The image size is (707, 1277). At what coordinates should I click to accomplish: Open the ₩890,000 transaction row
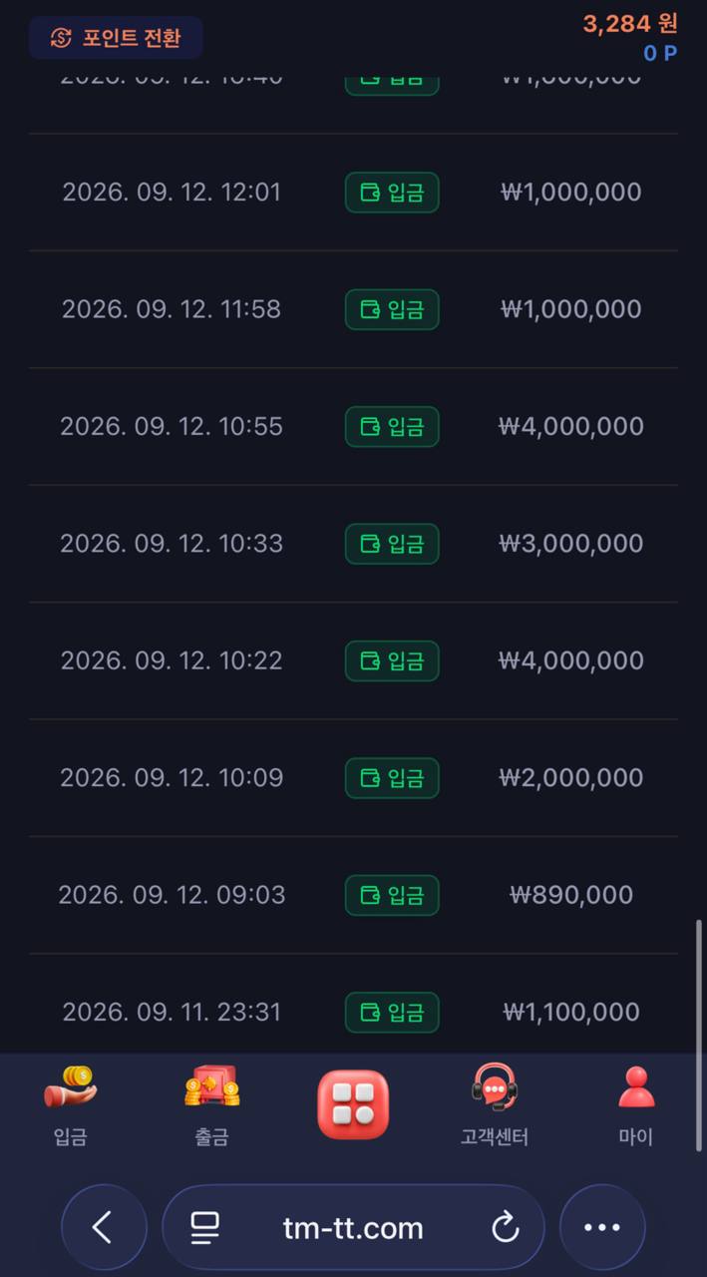(353, 895)
